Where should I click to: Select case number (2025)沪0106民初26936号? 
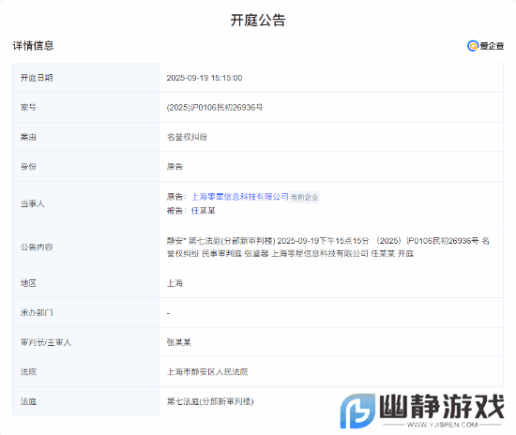215,108
